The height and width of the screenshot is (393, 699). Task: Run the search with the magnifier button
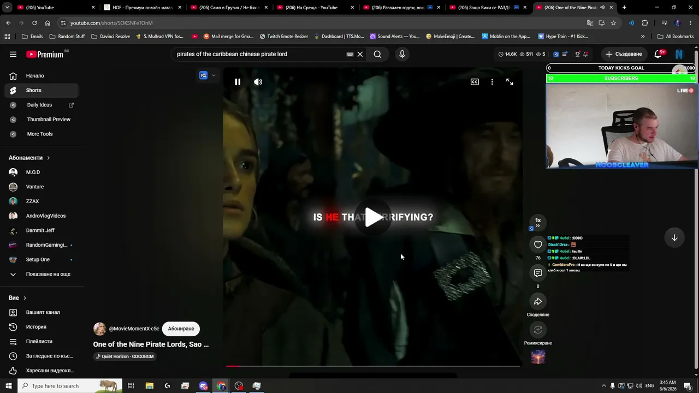(377, 54)
